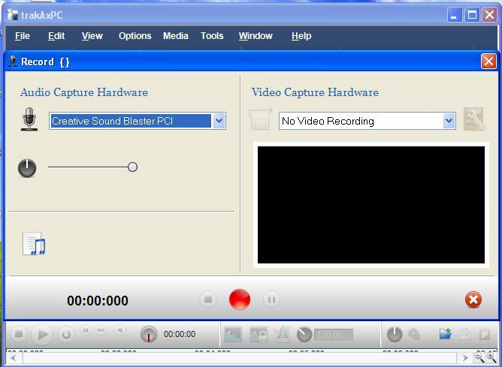Click the red cancel icon in record bar
This screenshot has height=367, width=502.
473,300
